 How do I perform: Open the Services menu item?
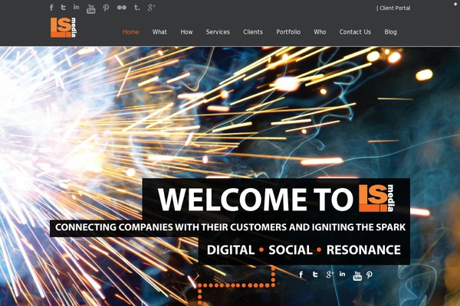coord(218,32)
